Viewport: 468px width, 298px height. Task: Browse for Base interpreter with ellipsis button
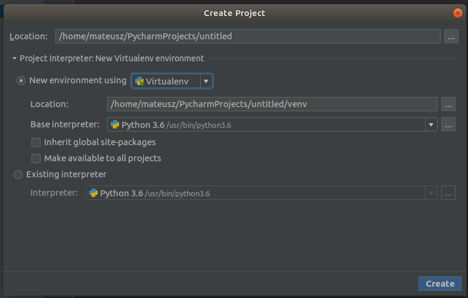point(448,124)
